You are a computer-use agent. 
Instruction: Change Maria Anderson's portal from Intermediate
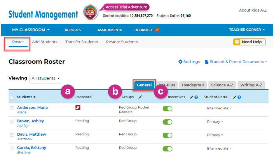tap(219, 108)
